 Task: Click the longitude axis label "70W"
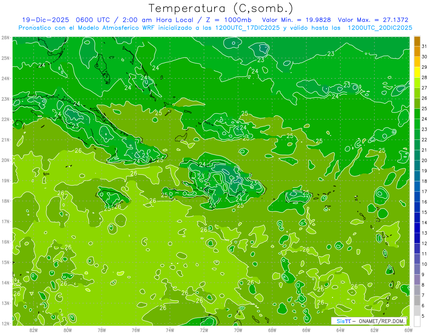click(x=238, y=330)
